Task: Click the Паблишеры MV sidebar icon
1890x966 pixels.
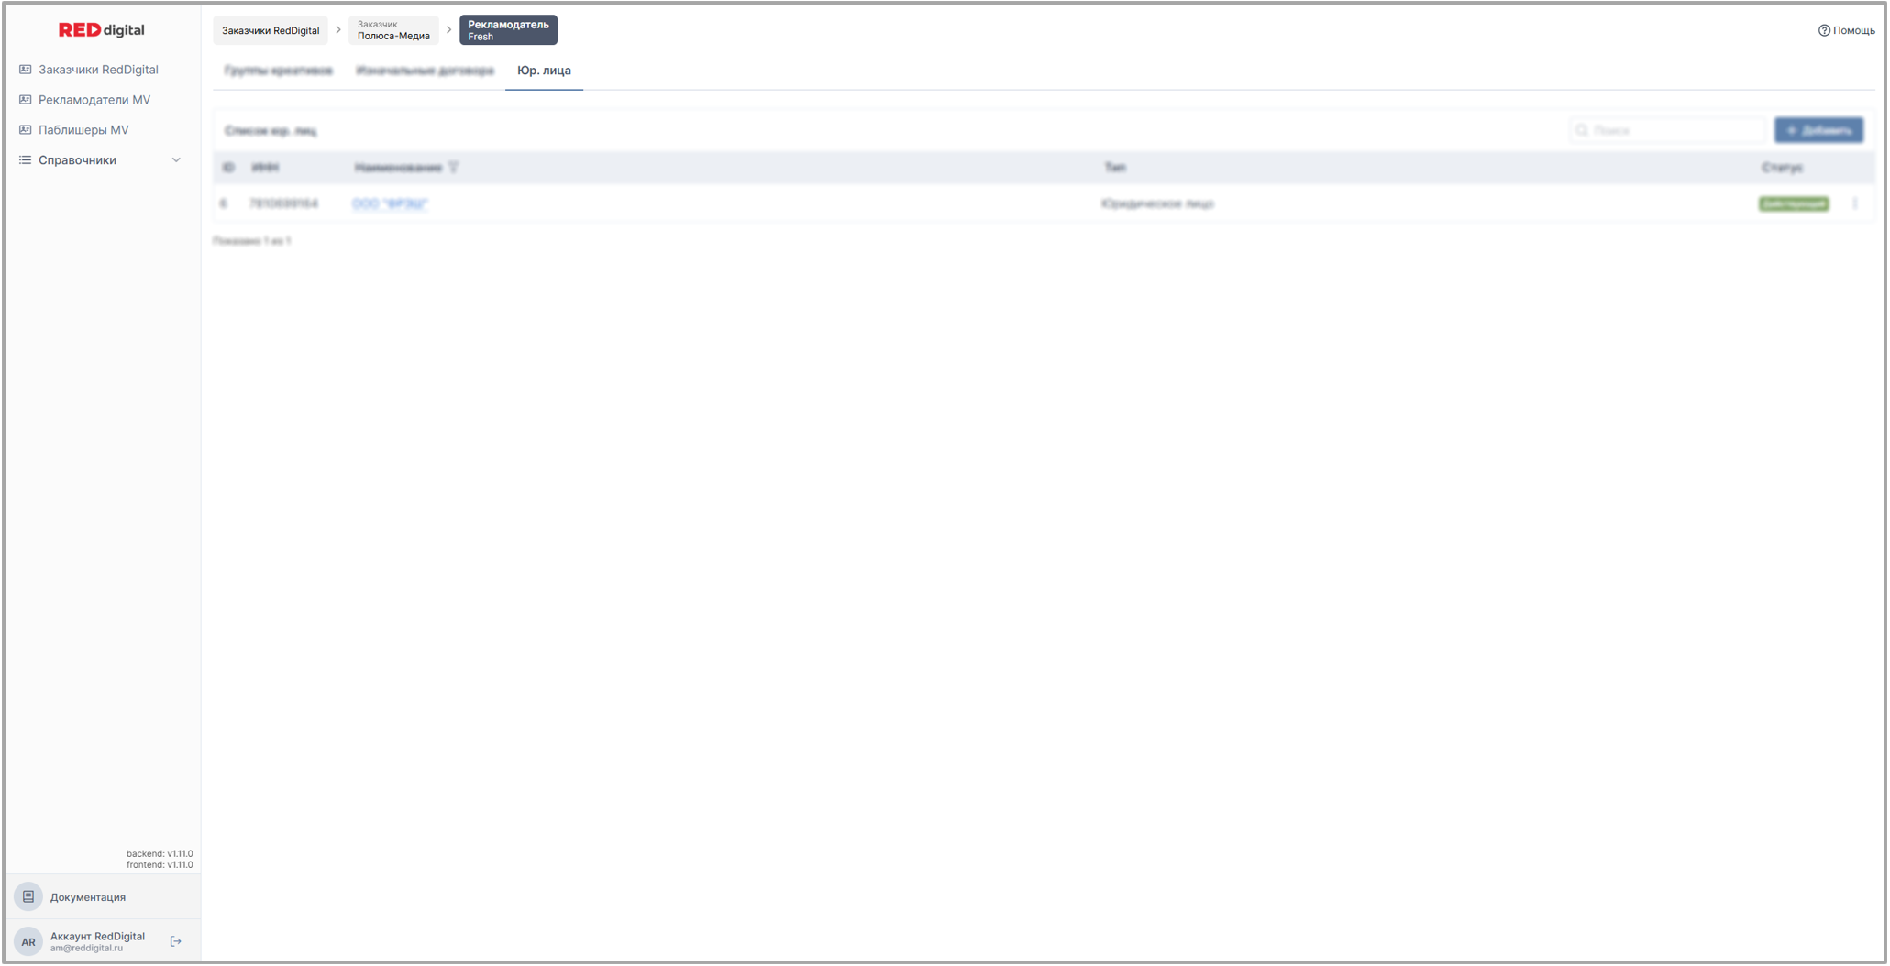Action: pyautogui.click(x=26, y=130)
